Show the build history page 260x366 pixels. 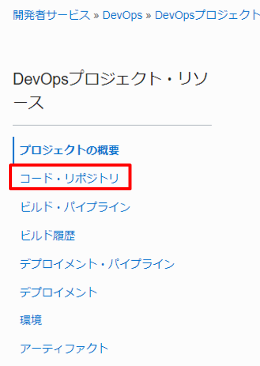click(x=48, y=235)
